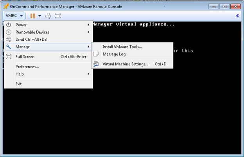Viewport: 244px width, 157px height.
Task: Click the Full Screen toolbar icon
Action: [58, 16]
